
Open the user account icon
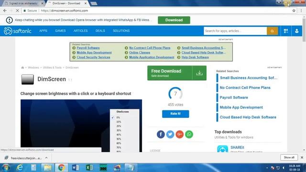pyautogui.click(x=296, y=31)
